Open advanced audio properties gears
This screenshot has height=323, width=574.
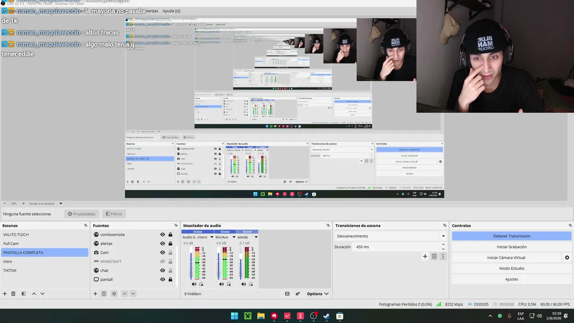[x=297, y=294]
